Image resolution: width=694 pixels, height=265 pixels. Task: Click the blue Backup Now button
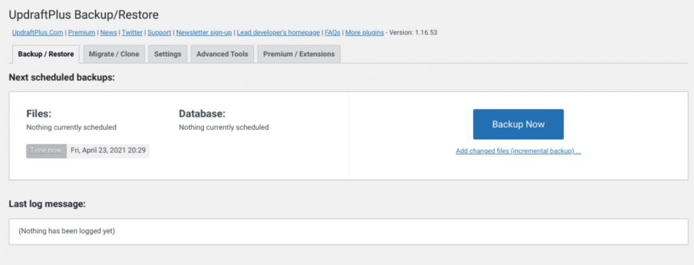coord(518,124)
